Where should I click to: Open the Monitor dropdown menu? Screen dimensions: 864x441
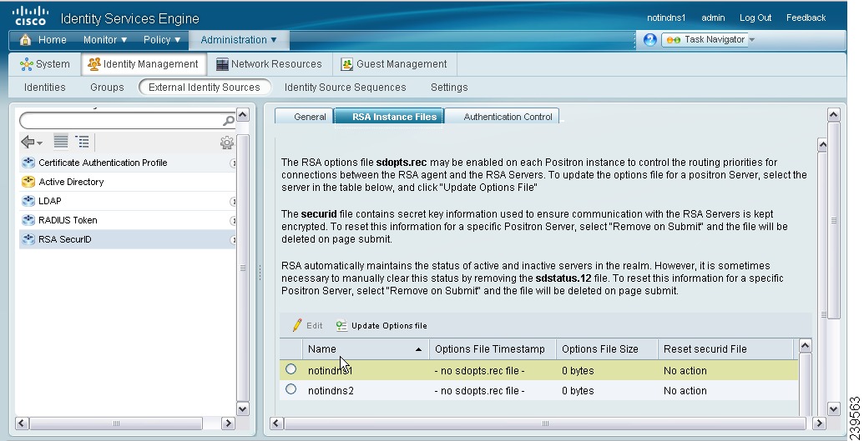tap(104, 40)
